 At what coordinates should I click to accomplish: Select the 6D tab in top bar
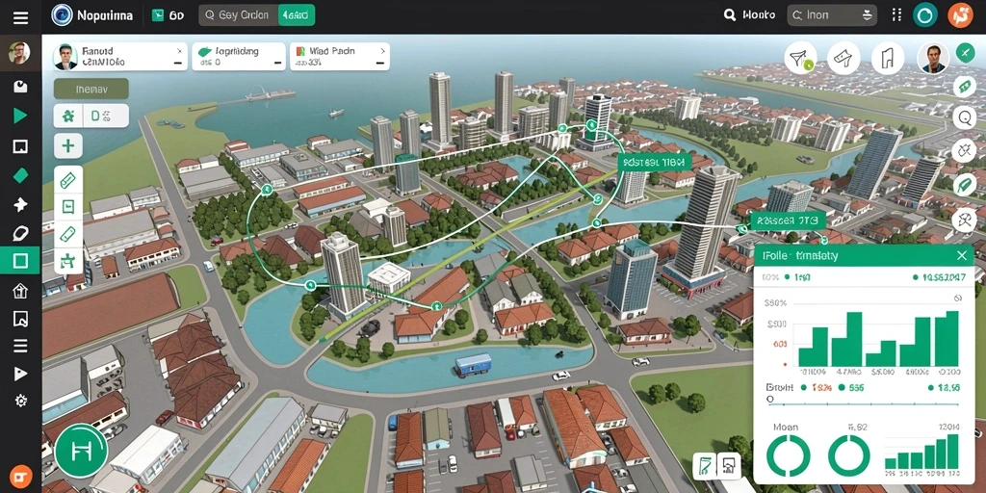(x=169, y=15)
